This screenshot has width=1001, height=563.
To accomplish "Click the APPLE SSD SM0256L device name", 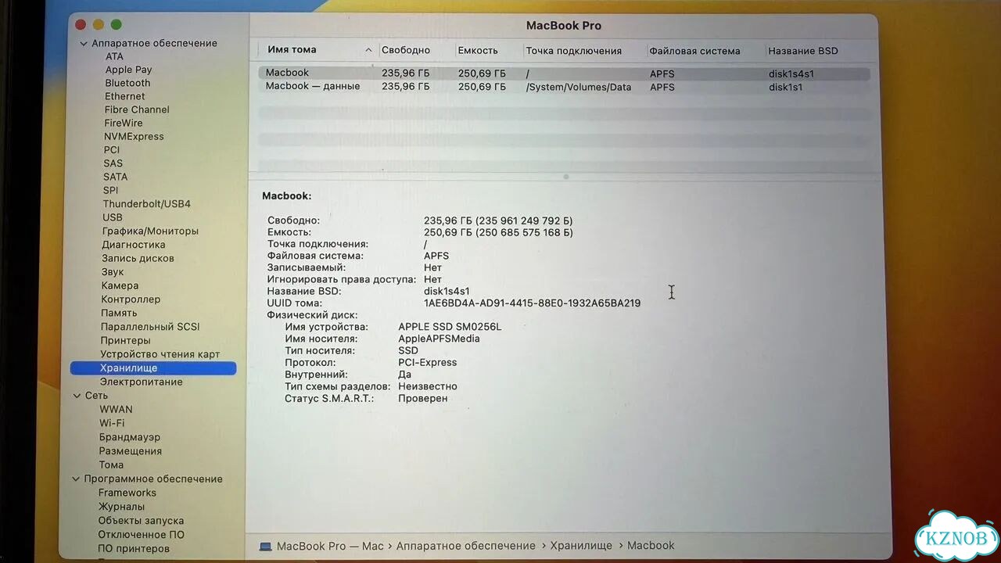I will 450,327.
